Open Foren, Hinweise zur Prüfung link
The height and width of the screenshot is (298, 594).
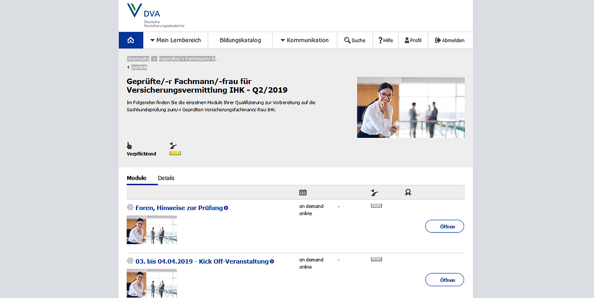(x=179, y=208)
